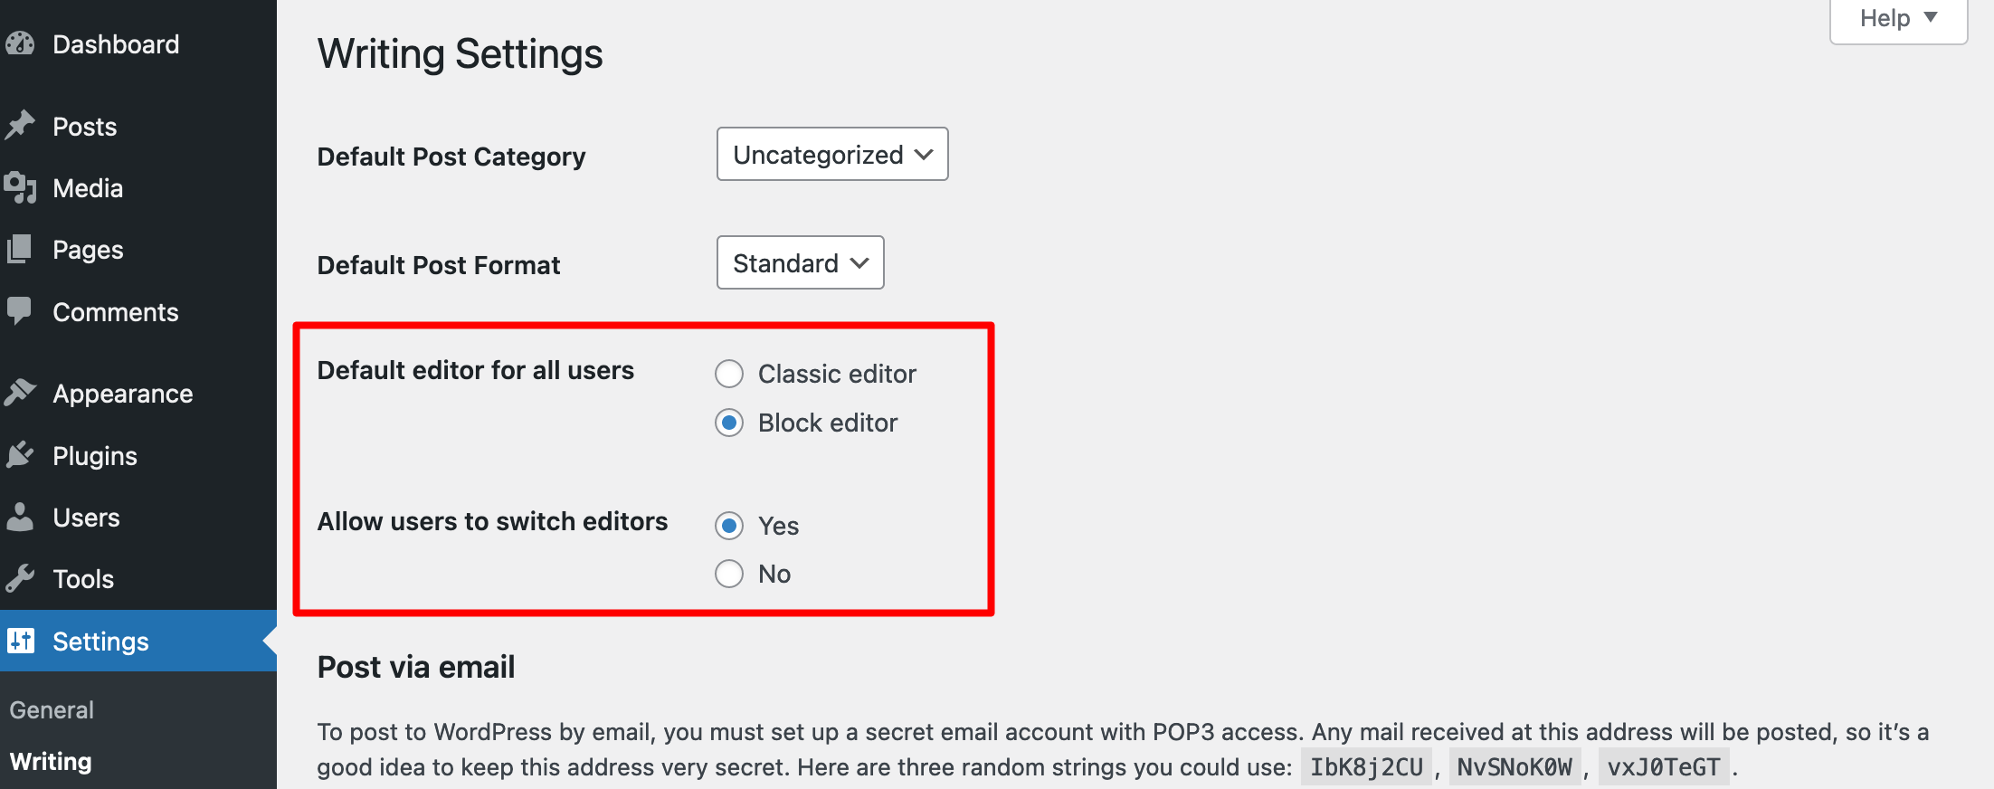Set Allow users to switch editors to No
The image size is (1994, 789).
point(729,573)
